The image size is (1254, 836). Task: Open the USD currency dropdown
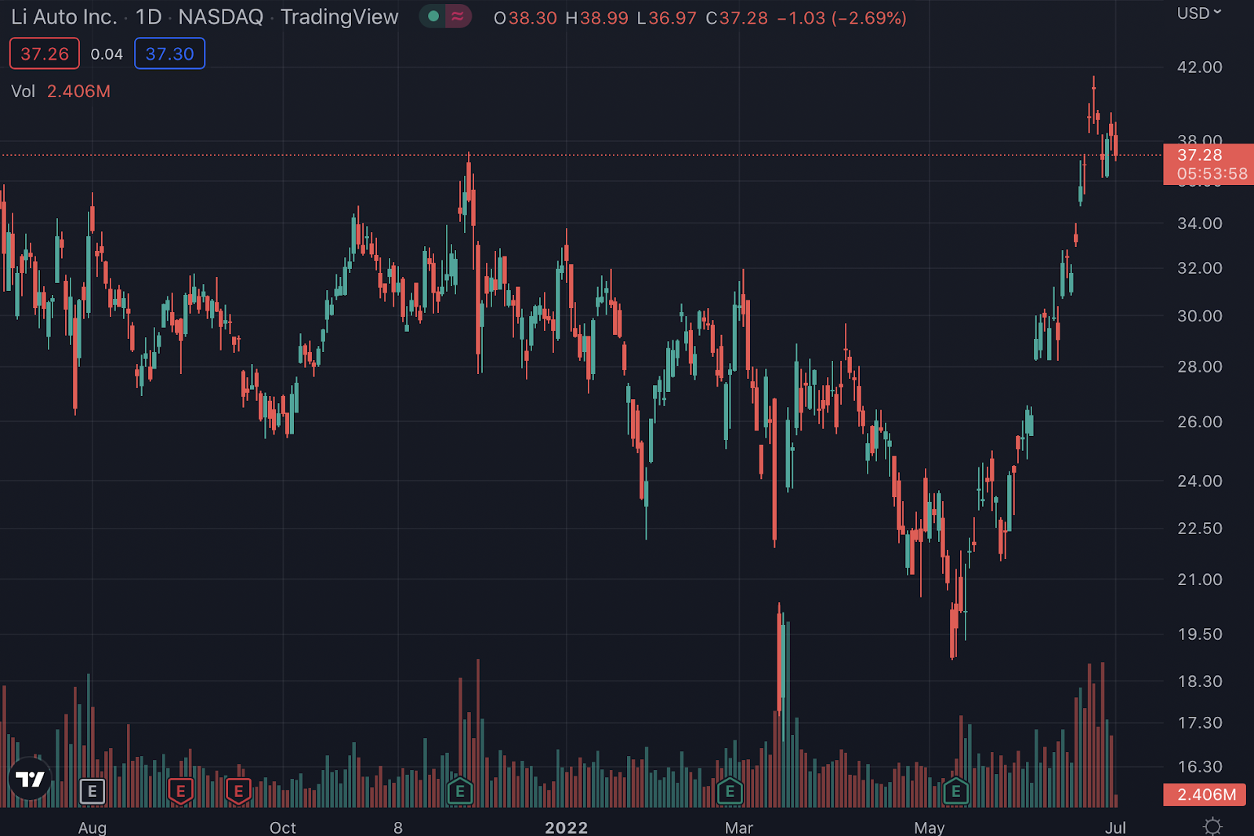click(x=1199, y=13)
